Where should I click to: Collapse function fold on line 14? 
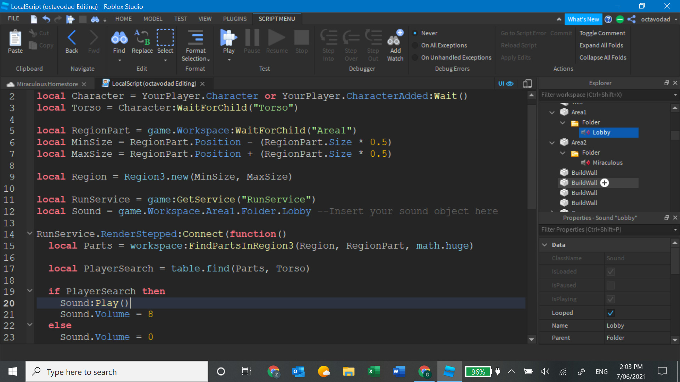click(x=30, y=233)
